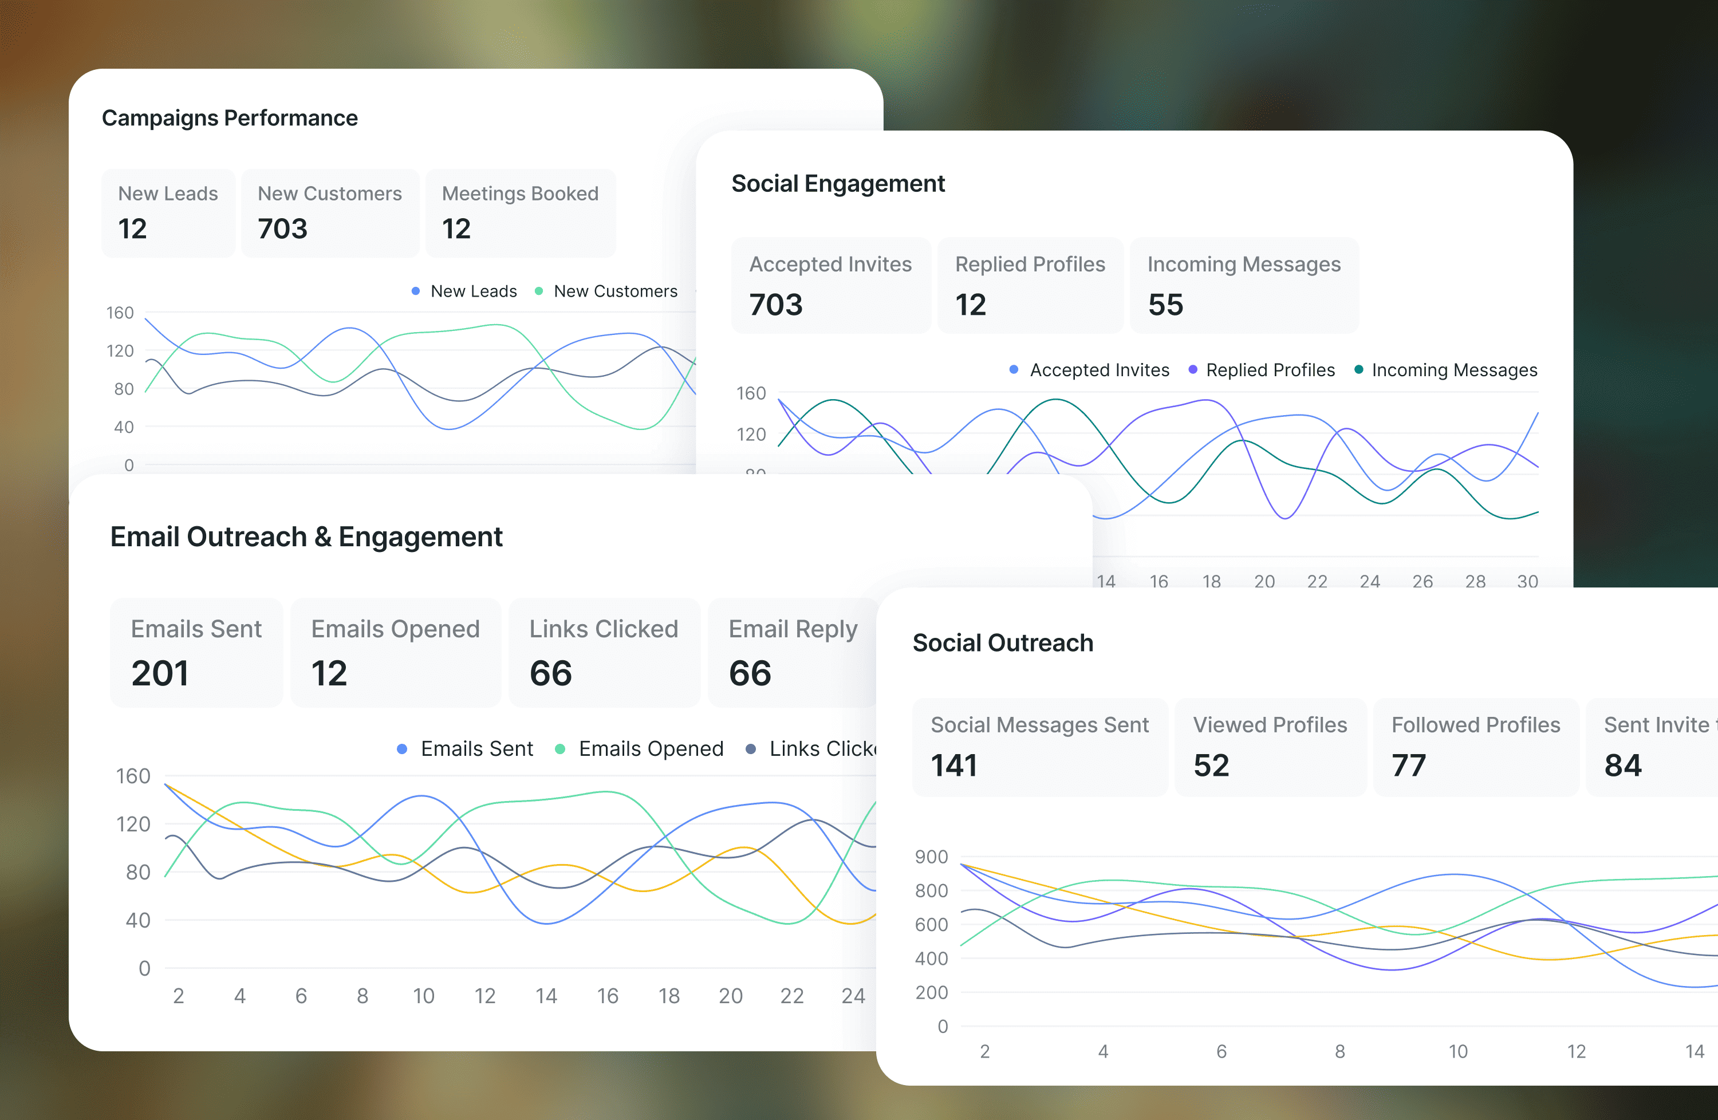Screen dimensions: 1718x1120
Task: Toggle Emails Sent legend in email chart
Action: (x=476, y=748)
